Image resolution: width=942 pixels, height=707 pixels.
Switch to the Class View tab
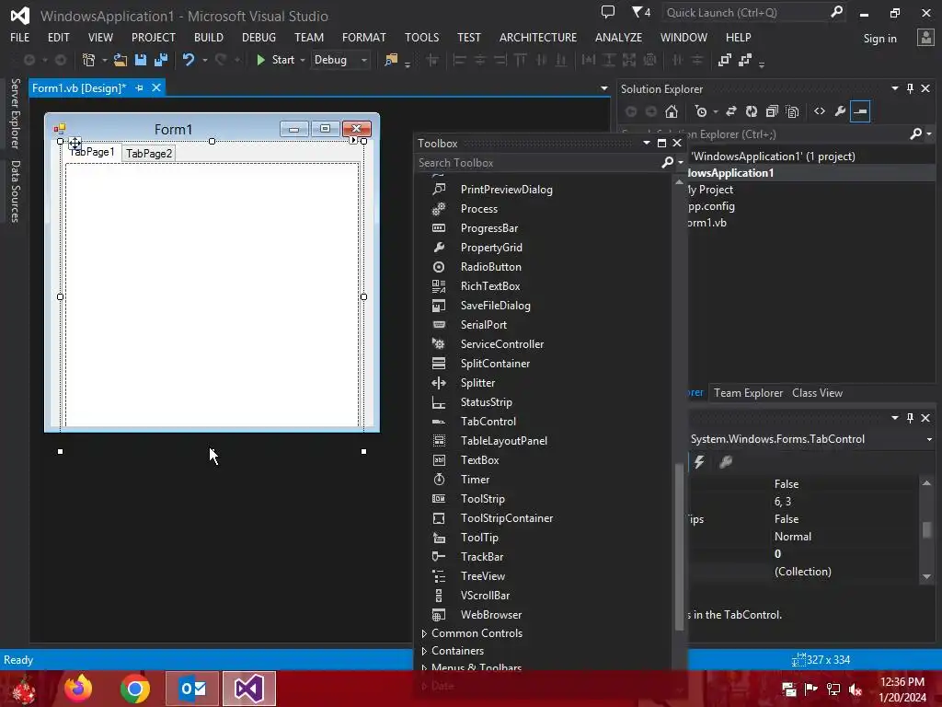(x=817, y=392)
